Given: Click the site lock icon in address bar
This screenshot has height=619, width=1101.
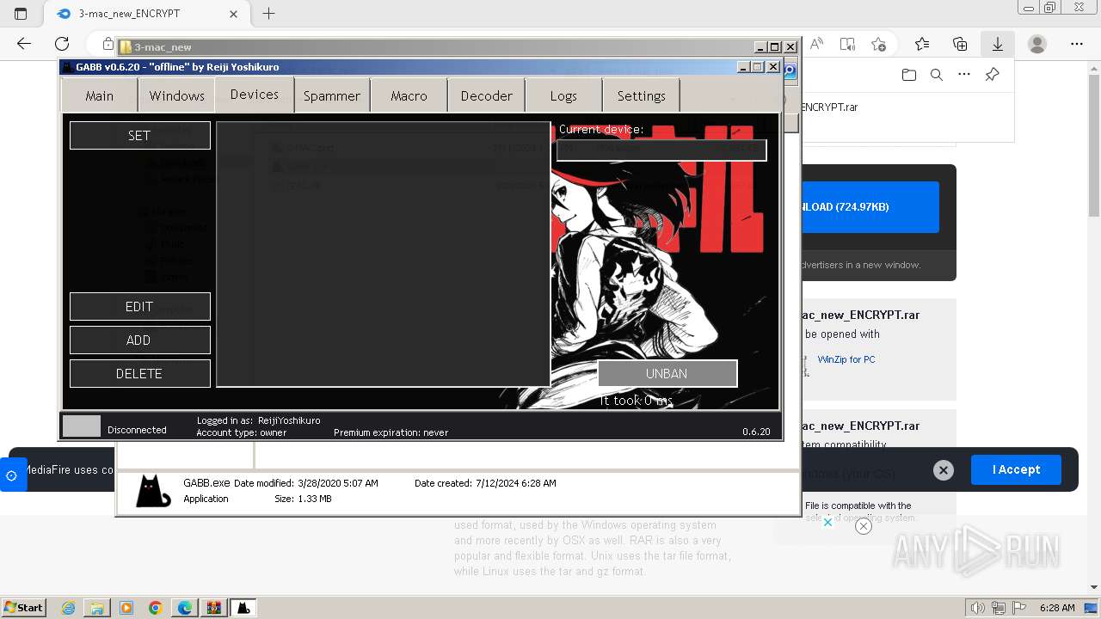Looking at the screenshot, I should (x=108, y=44).
